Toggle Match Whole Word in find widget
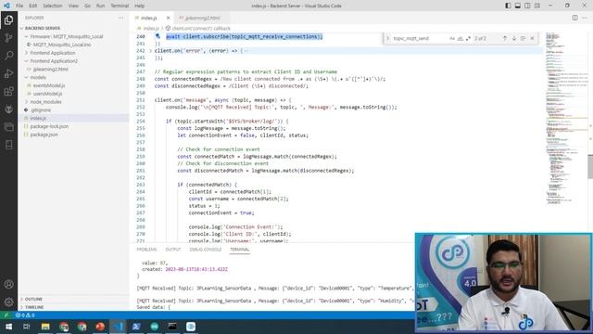 (461, 38)
